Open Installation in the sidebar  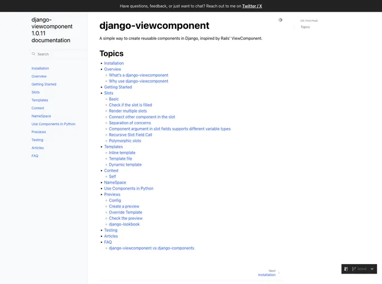tap(40, 68)
